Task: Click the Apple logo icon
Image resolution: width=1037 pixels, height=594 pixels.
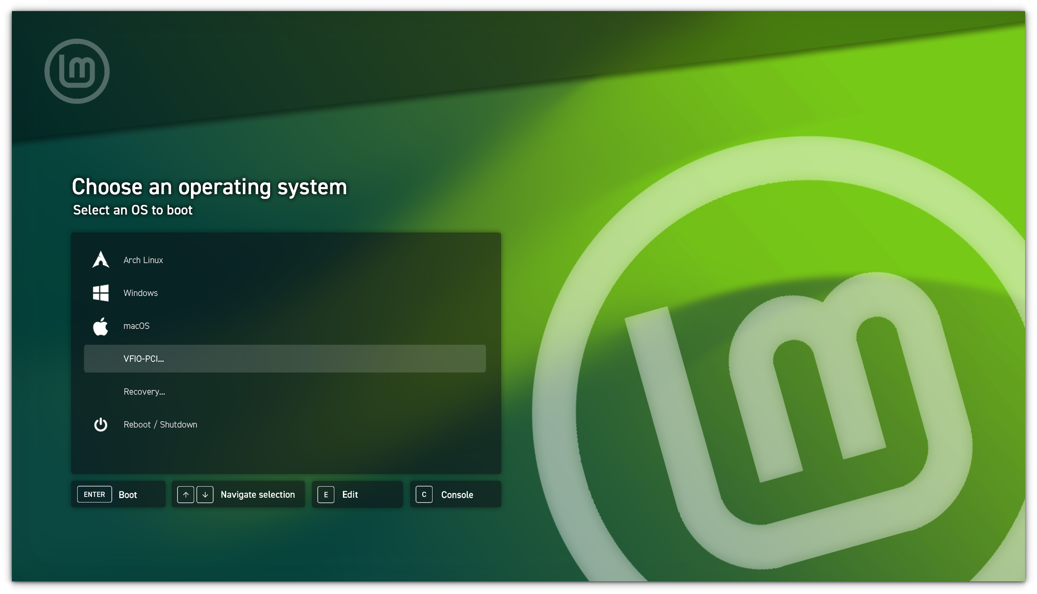Action: click(100, 327)
